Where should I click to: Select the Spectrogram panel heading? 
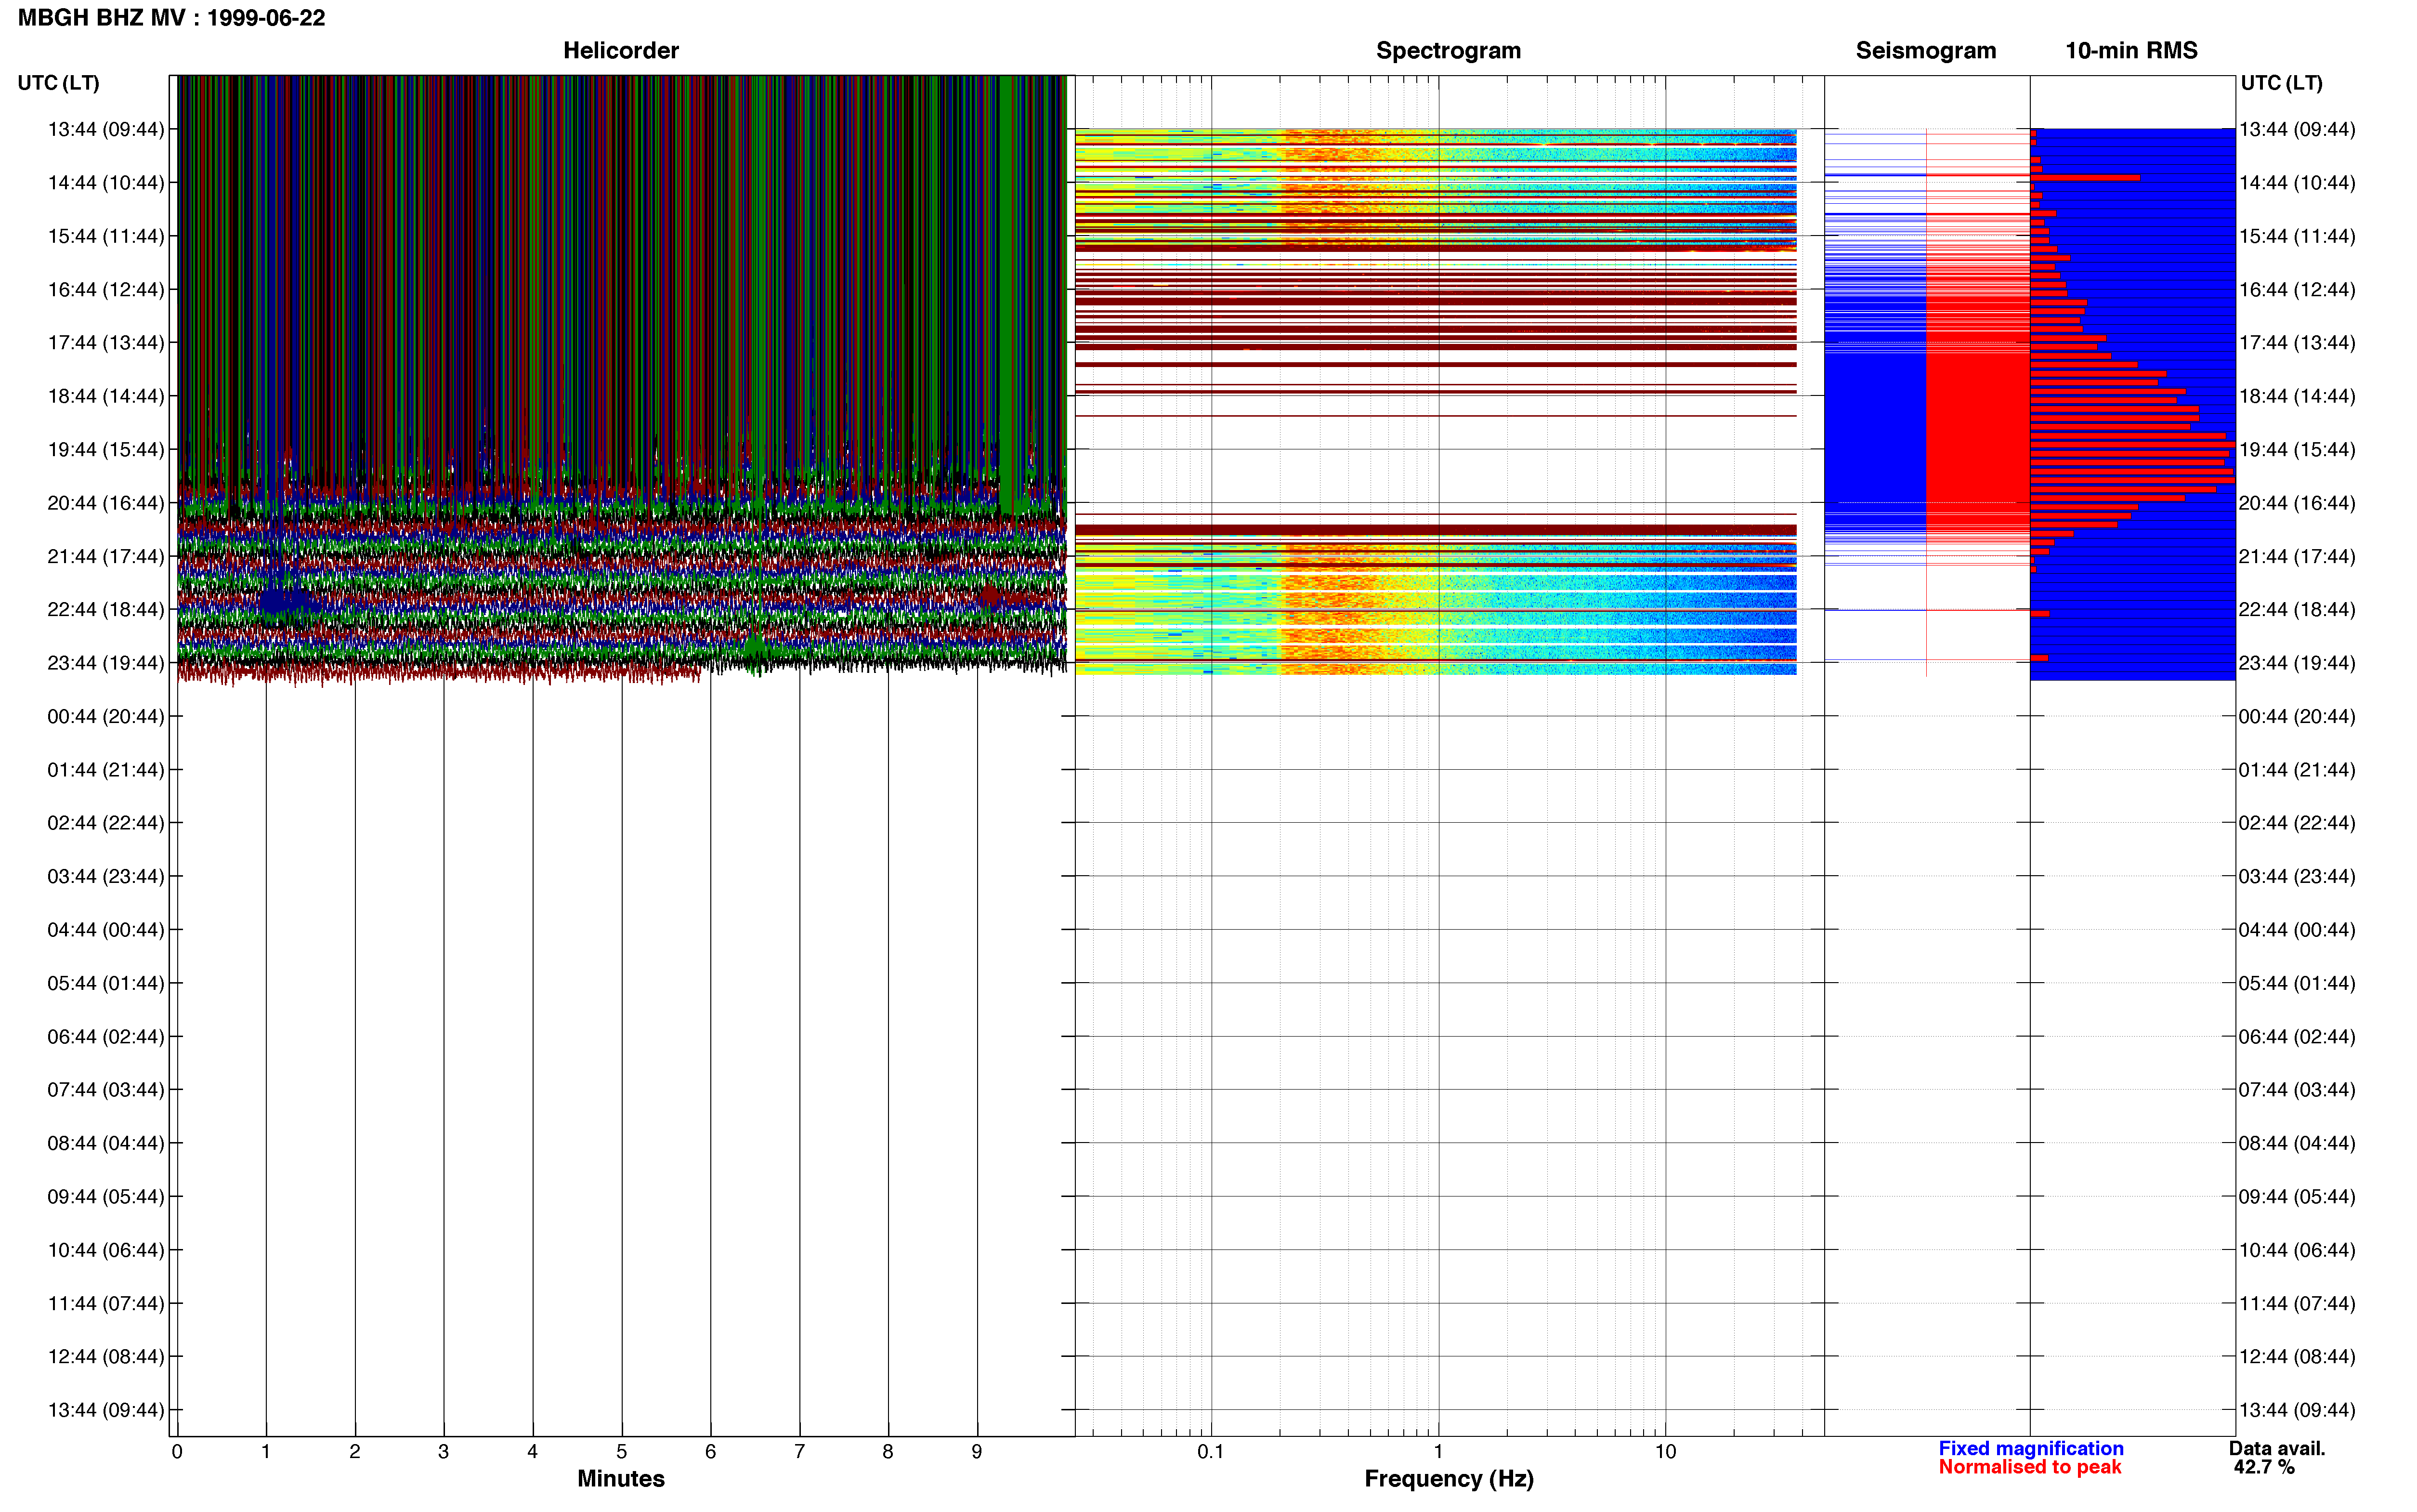tap(1449, 50)
